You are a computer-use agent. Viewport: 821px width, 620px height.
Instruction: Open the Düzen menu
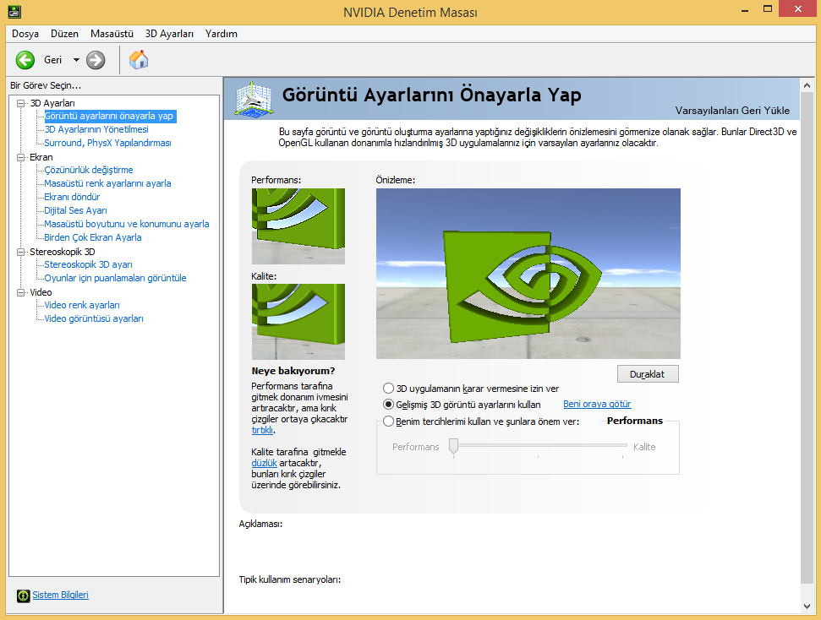pyautogui.click(x=64, y=34)
